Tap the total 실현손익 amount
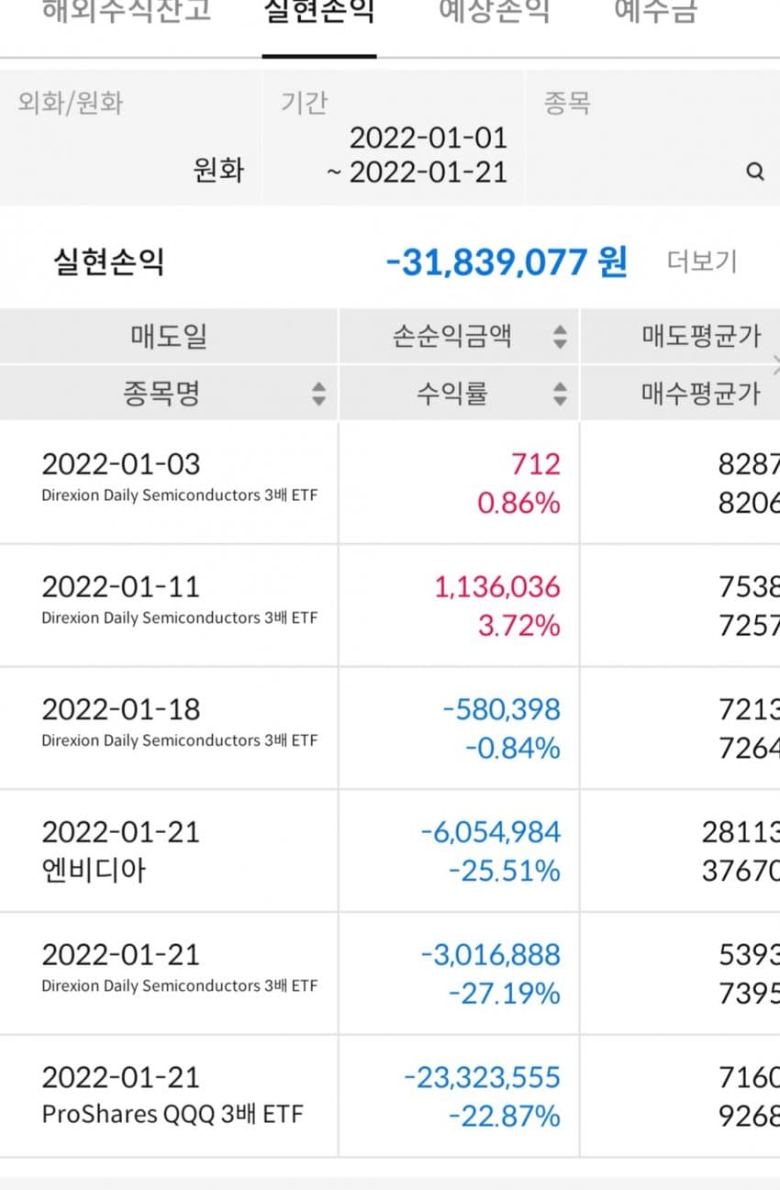This screenshot has height=1190, width=780. (x=507, y=262)
